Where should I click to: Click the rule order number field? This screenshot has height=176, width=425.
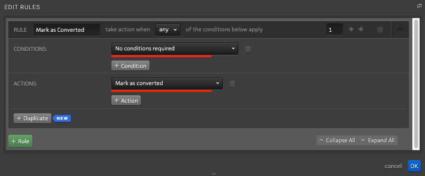[335, 29]
